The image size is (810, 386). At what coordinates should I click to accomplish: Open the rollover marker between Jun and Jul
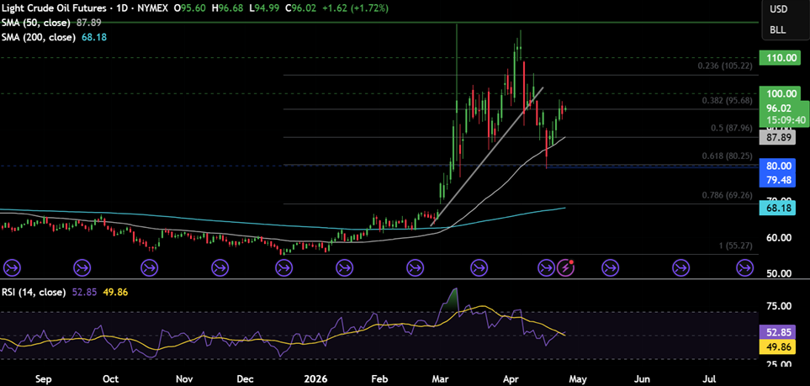680,267
